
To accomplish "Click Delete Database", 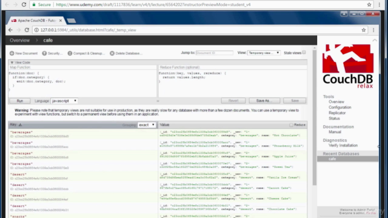I will (126, 53).
